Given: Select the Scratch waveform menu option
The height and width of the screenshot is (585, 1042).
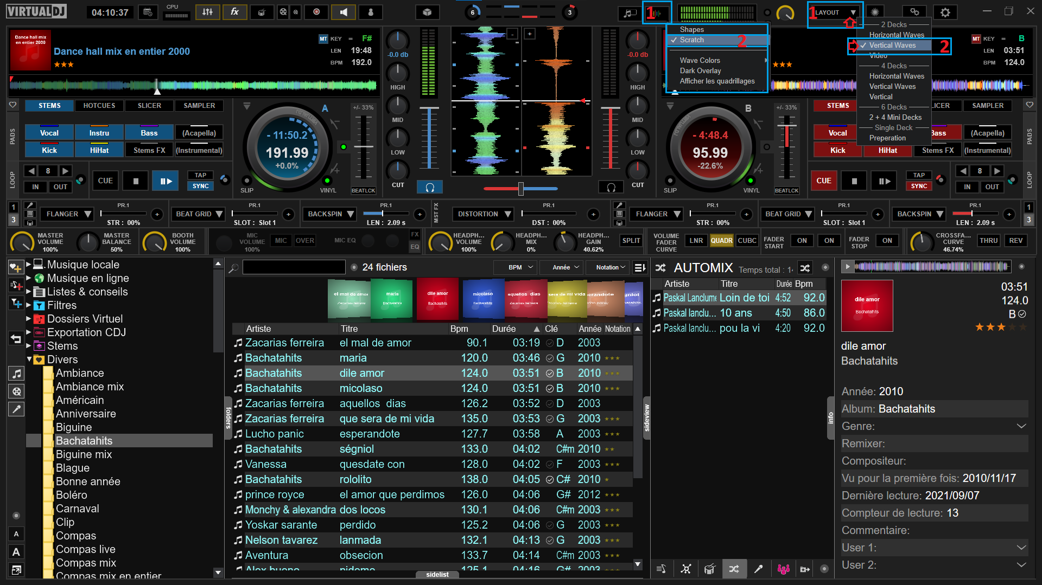Looking at the screenshot, I should [x=717, y=40].
